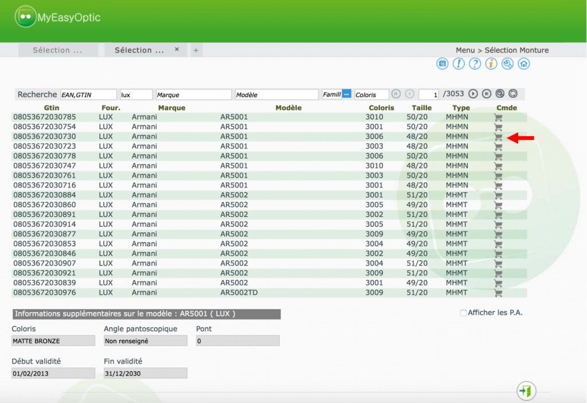Click the EAN,GTIN search field
This screenshot has width=587, height=403.
click(88, 94)
